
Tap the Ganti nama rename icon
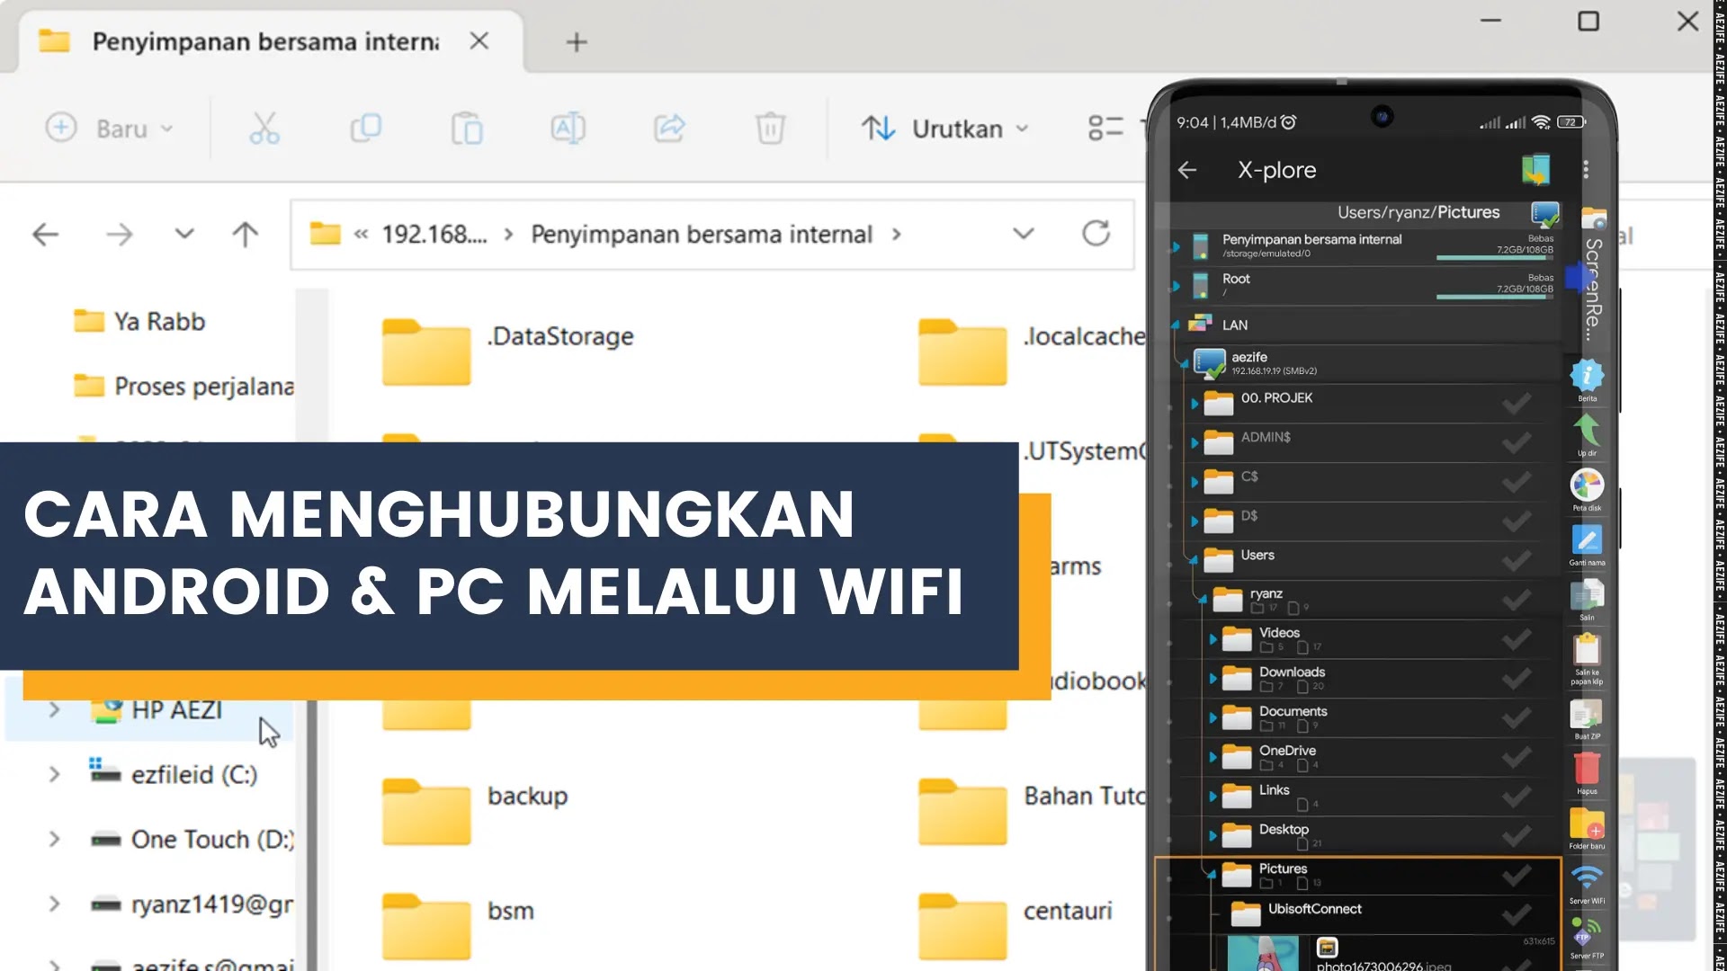click(1587, 540)
